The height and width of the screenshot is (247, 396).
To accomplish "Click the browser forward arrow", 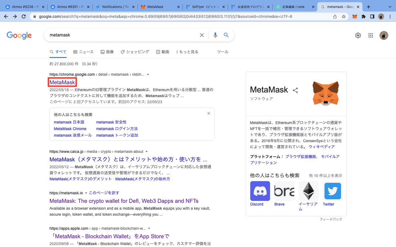I will 15,16.
